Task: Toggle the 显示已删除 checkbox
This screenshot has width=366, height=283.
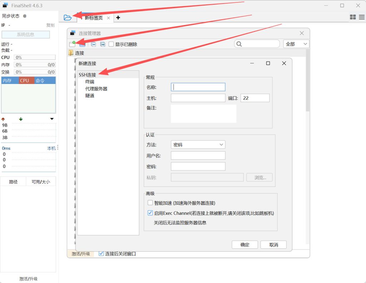Action: pos(112,44)
